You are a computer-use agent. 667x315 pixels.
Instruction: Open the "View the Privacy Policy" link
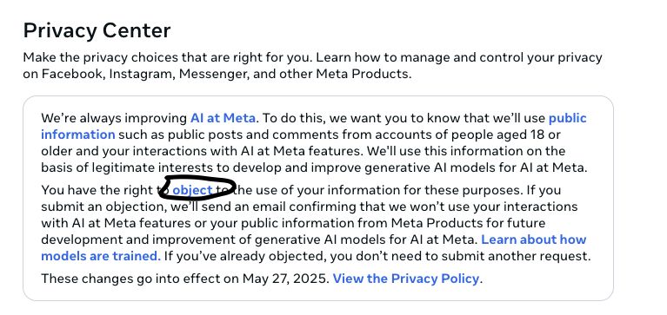406,279
